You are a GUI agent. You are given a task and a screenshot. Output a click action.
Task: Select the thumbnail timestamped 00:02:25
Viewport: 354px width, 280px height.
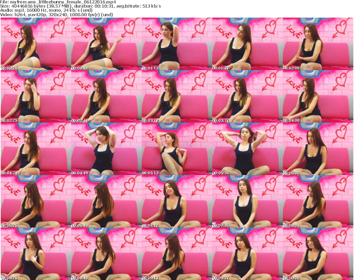pyautogui.click(x=36, y=96)
